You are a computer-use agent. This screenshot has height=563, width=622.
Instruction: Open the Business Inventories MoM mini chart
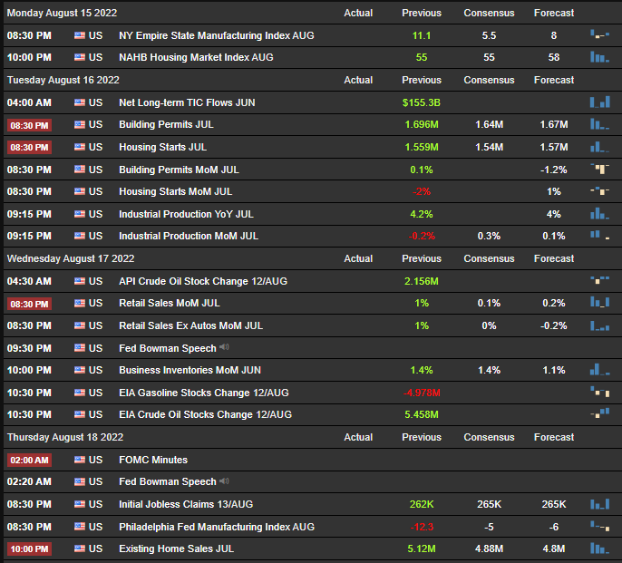click(x=600, y=370)
